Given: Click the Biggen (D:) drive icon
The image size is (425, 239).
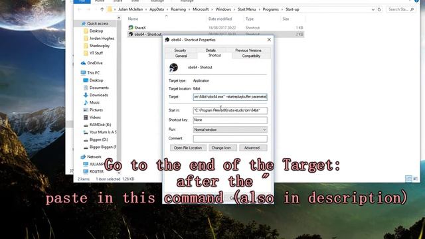Looking at the screenshot, I should tap(86, 140).
